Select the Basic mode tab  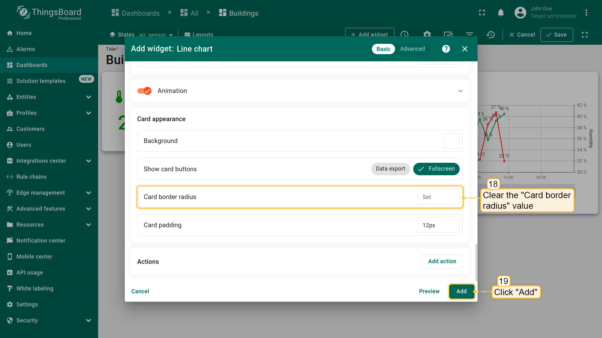383,49
